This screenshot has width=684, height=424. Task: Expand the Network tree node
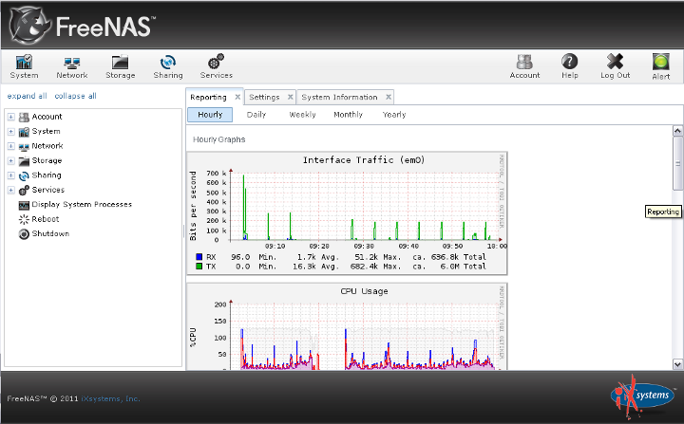click(x=10, y=146)
